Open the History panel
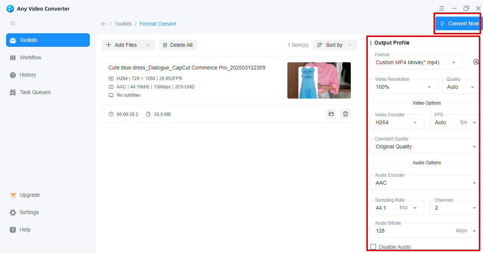Image resolution: width=483 pixels, height=253 pixels. tap(28, 75)
